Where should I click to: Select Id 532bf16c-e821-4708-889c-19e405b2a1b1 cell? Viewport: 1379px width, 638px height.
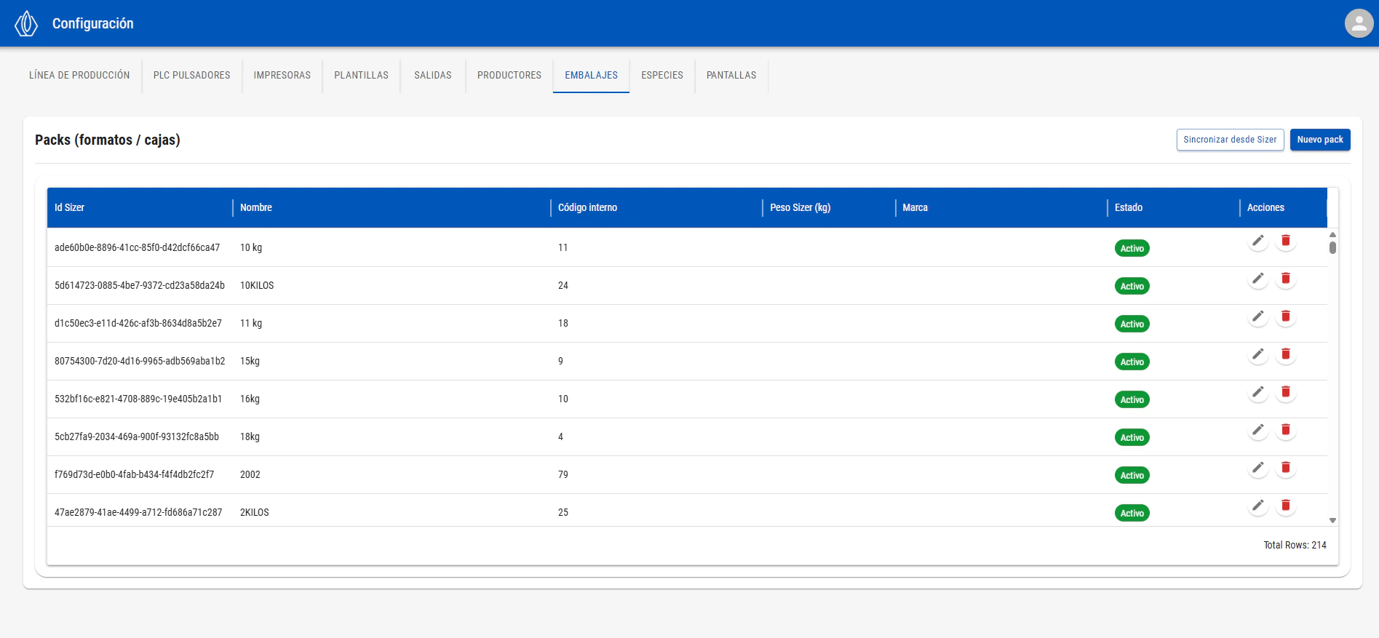(x=138, y=399)
